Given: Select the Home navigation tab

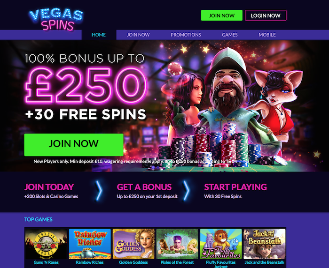Looking at the screenshot, I should [x=99, y=35].
